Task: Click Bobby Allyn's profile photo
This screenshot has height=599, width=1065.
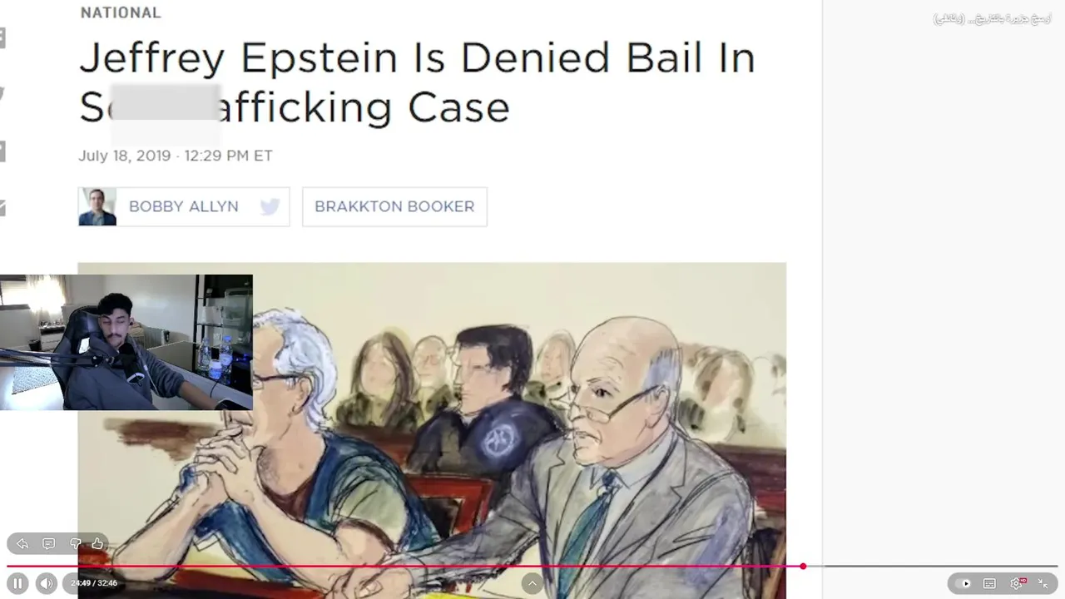Action: pos(97,206)
